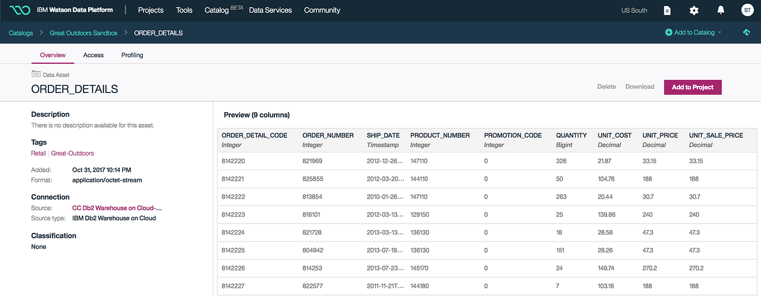This screenshot has height=296, width=761.
Task: Click the ORDER_DETAILS breadcrumb text
Action: [x=158, y=33]
